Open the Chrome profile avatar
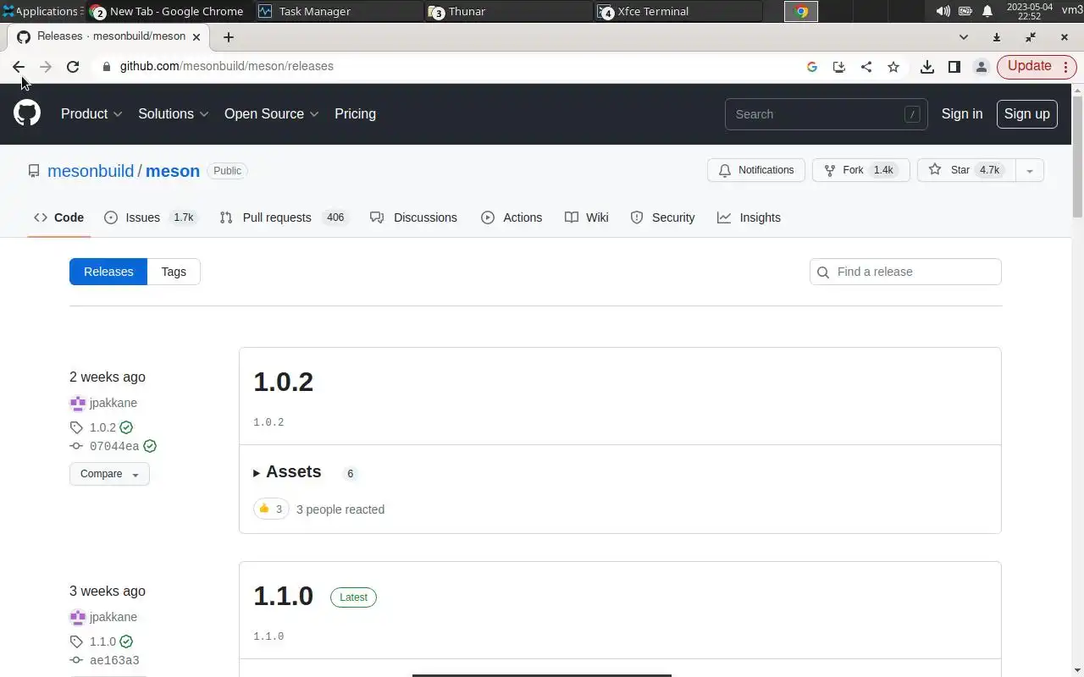1084x677 pixels. point(982,66)
